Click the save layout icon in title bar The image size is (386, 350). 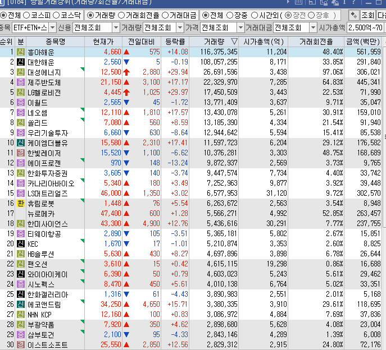[312, 2]
